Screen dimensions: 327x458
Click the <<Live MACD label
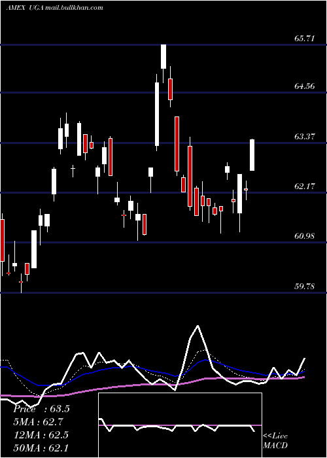275,440
